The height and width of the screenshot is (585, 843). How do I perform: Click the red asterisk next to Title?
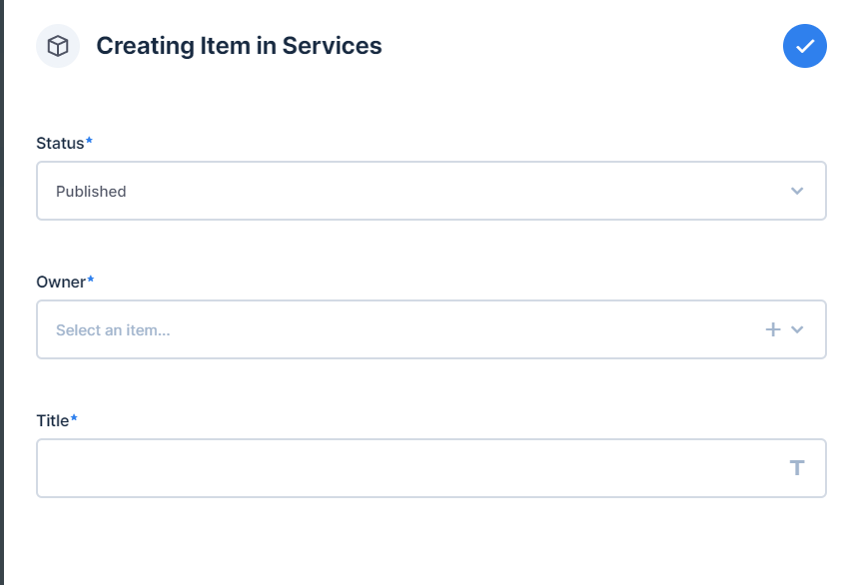(72, 419)
